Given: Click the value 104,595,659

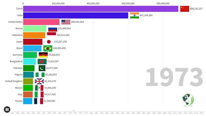Looking at the screenshot, I should pos(59,48).
